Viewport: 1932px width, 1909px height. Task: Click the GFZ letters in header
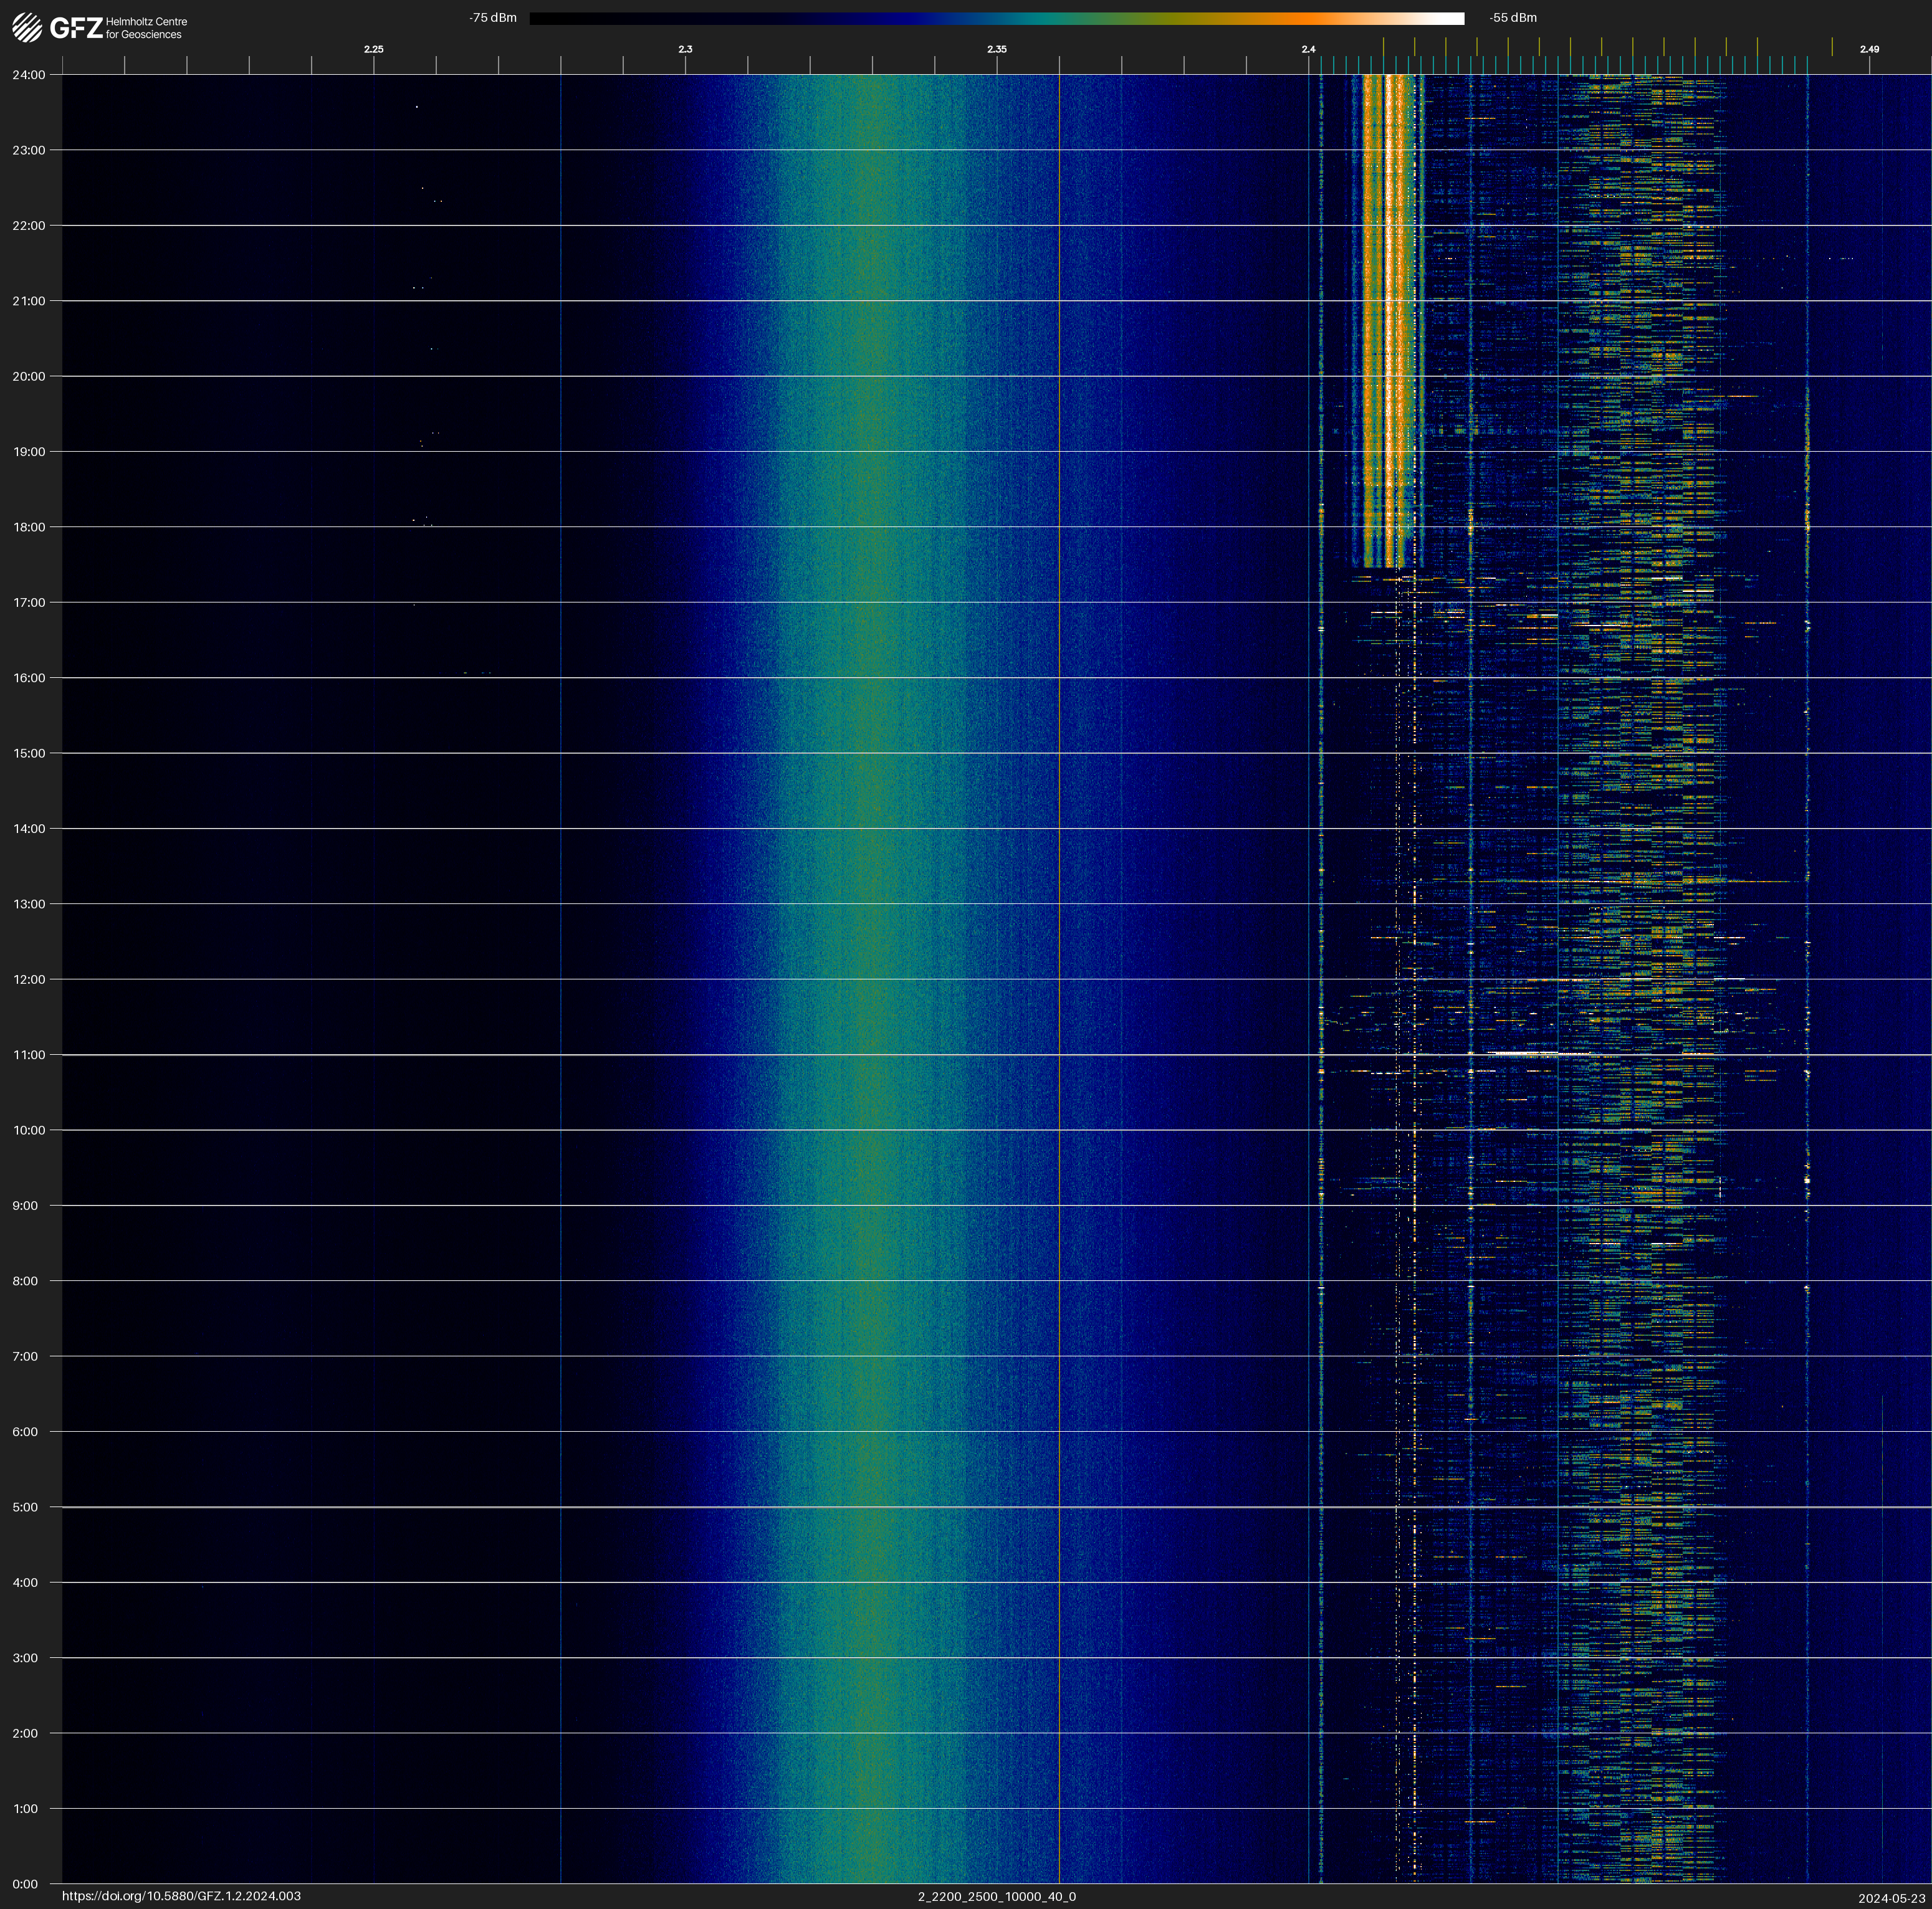click(76, 28)
